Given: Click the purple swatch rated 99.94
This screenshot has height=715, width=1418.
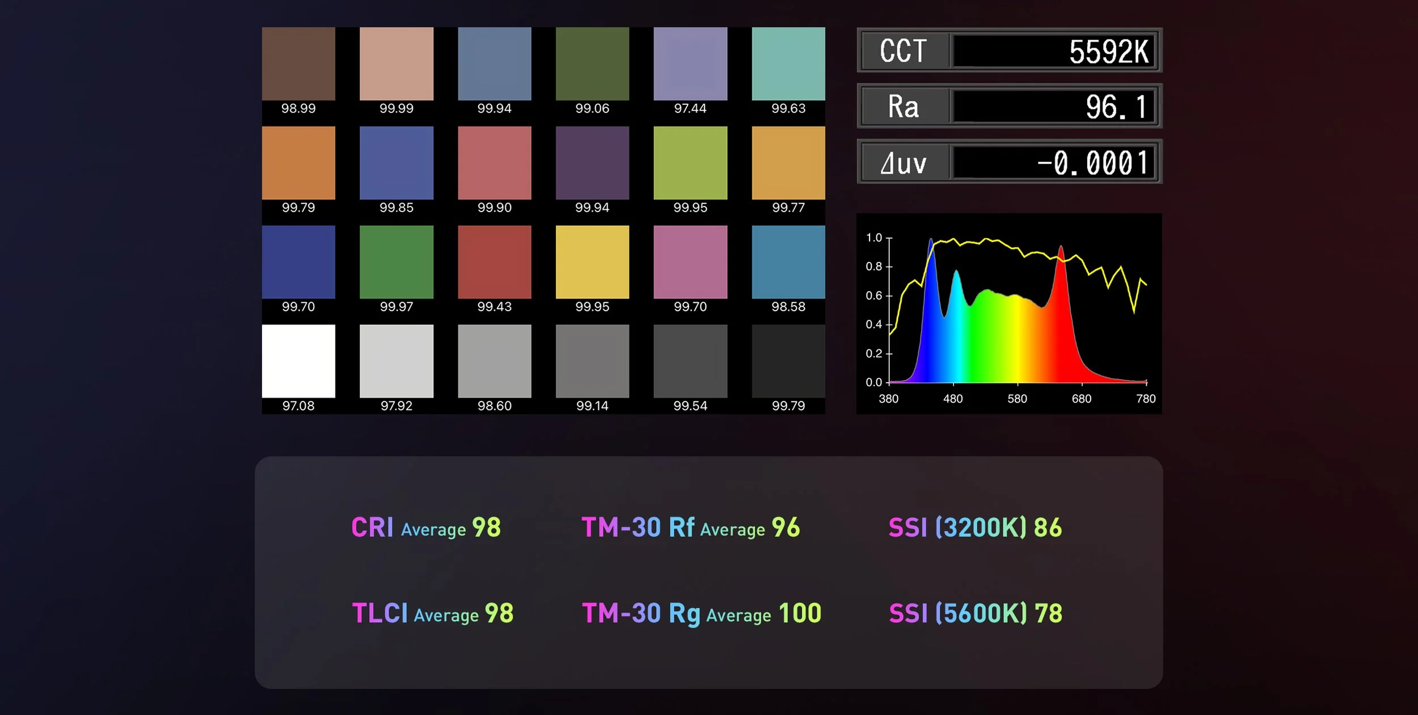Looking at the screenshot, I should (592, 162).
